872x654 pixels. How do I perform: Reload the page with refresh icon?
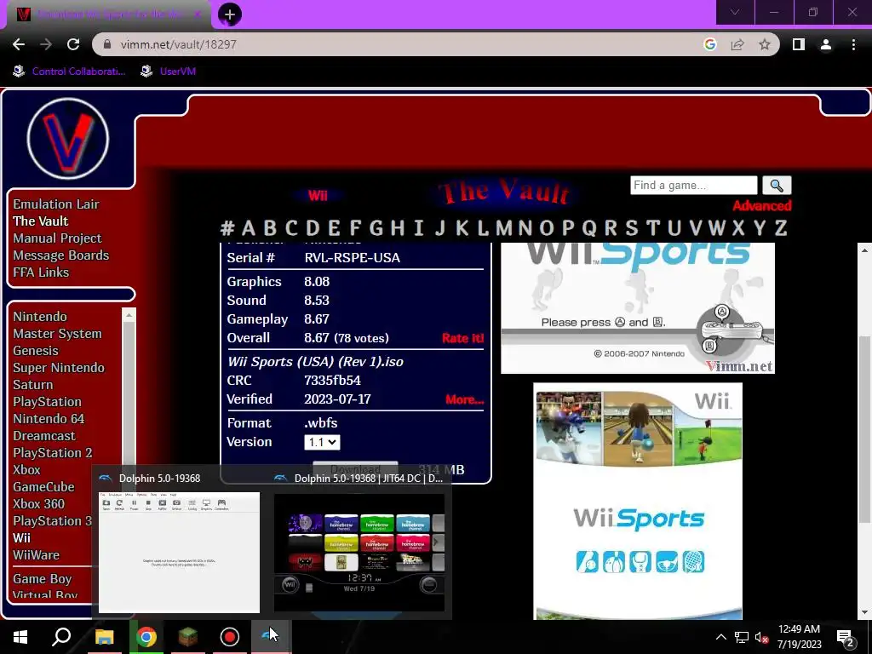[x=73, y=44]
